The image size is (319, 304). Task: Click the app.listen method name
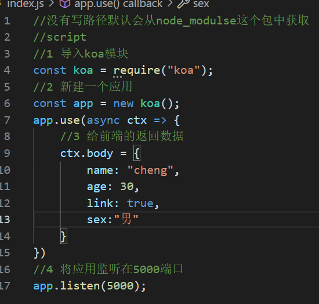80,286
